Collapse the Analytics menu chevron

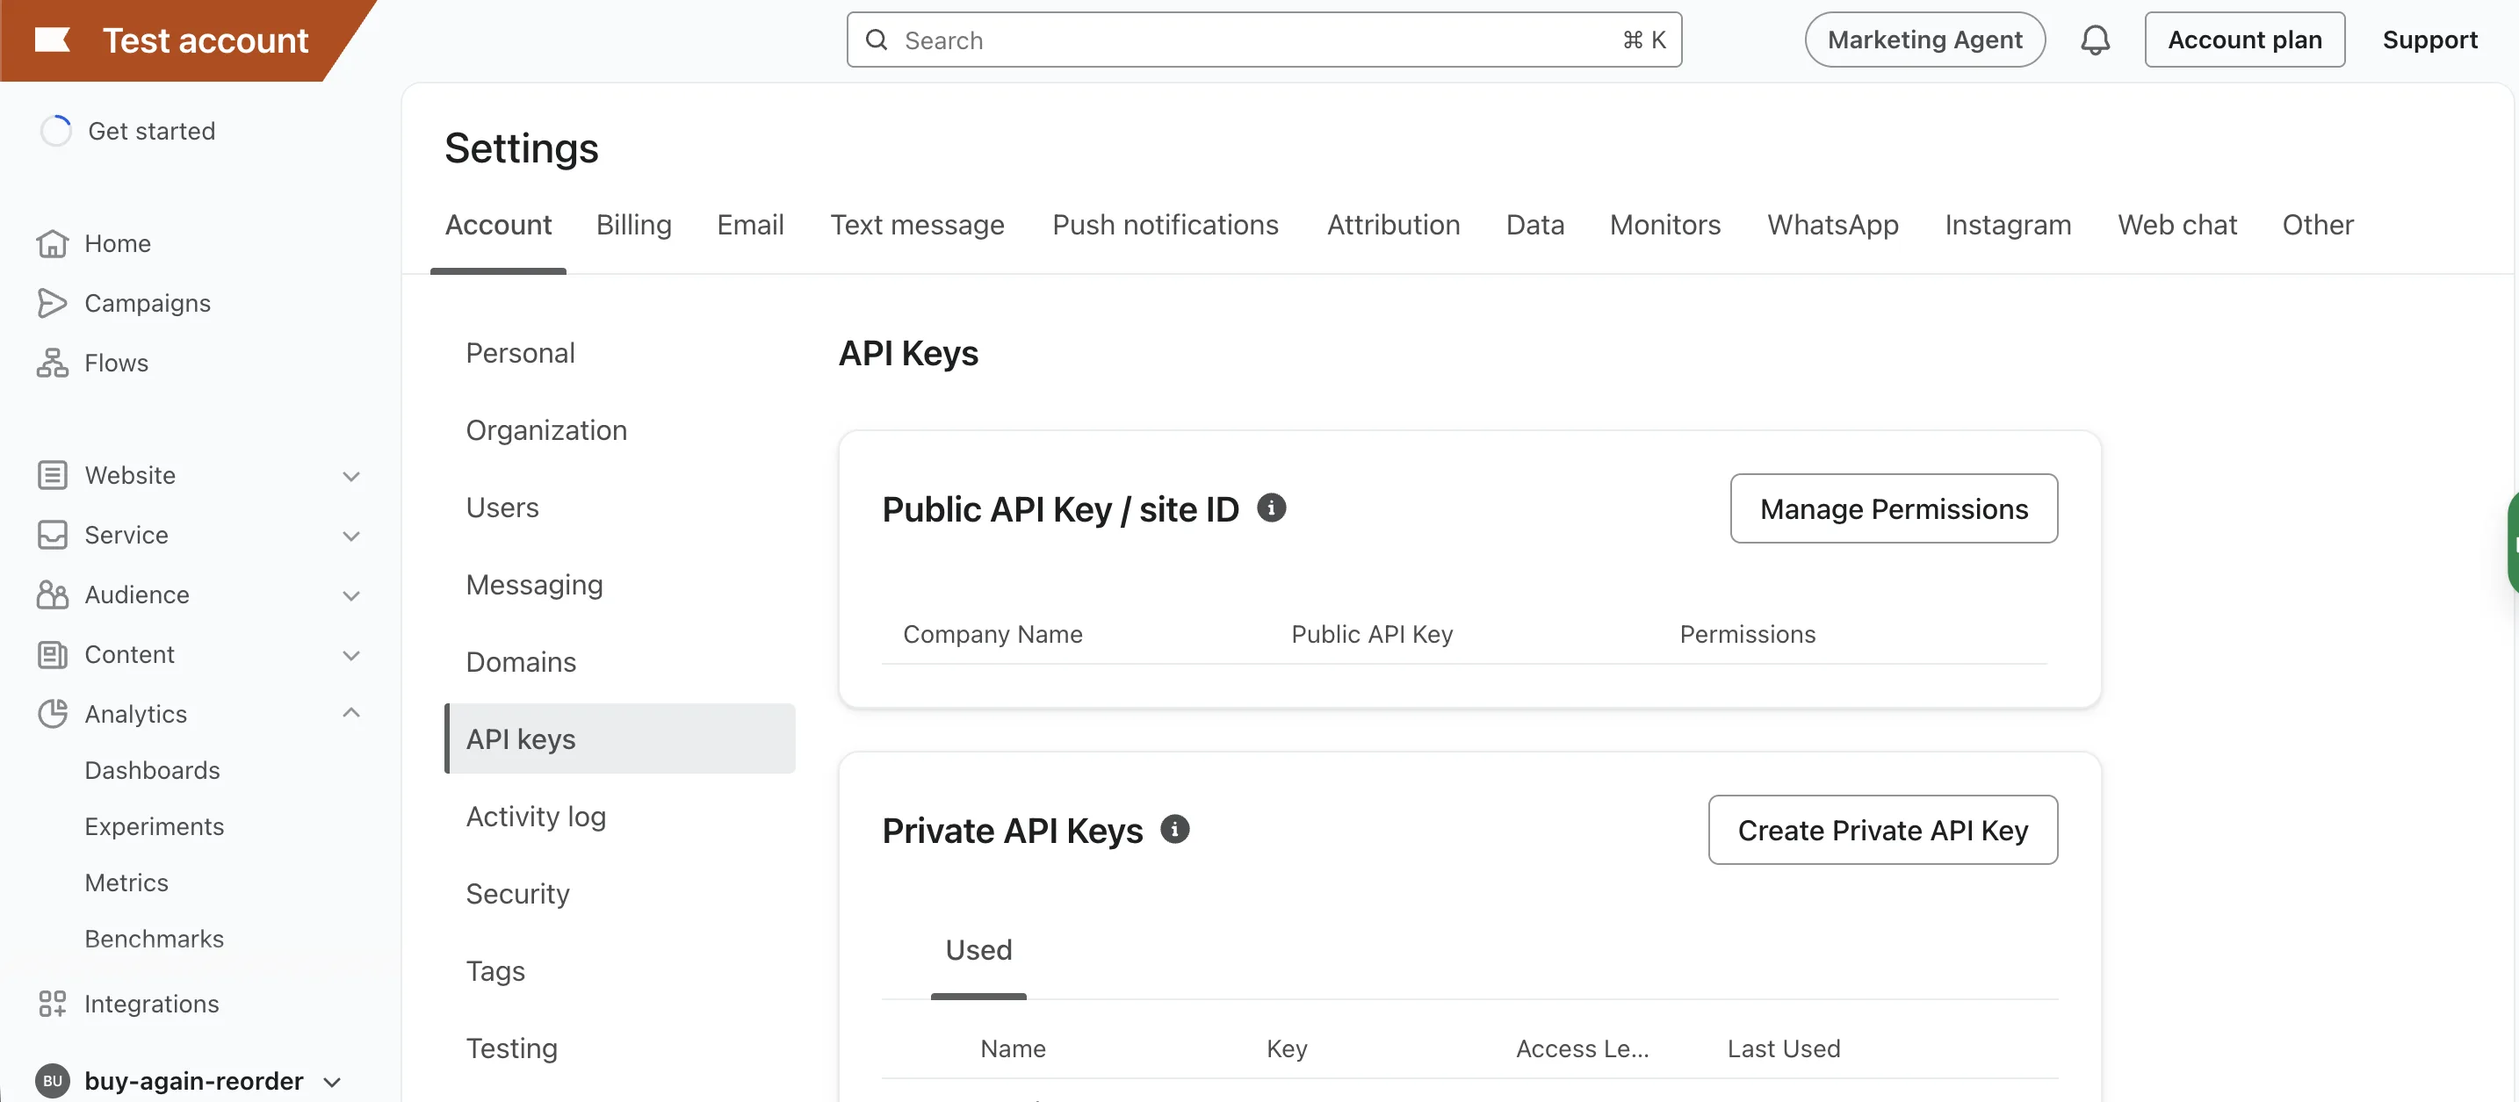point(351,713)
